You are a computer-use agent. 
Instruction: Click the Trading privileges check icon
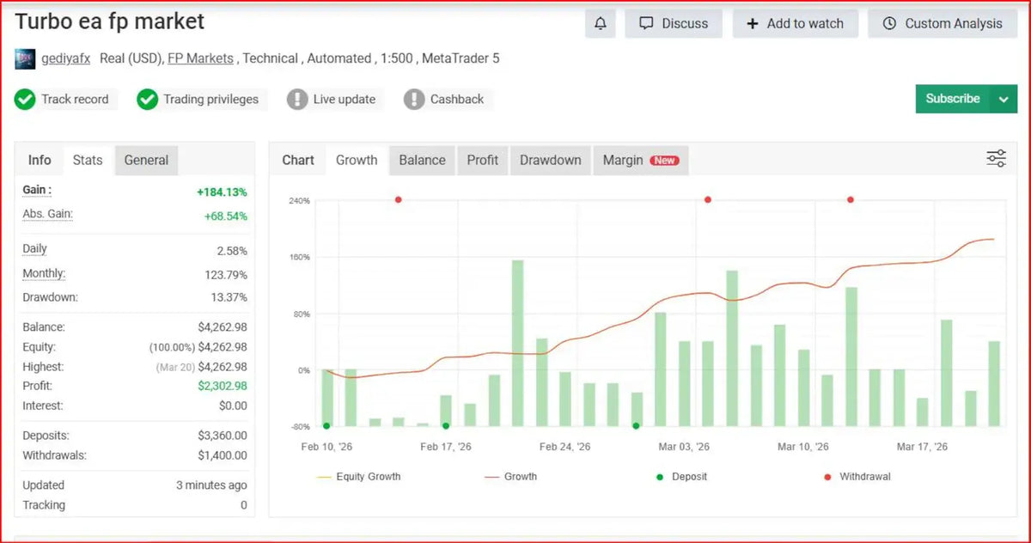coord(147,100)
